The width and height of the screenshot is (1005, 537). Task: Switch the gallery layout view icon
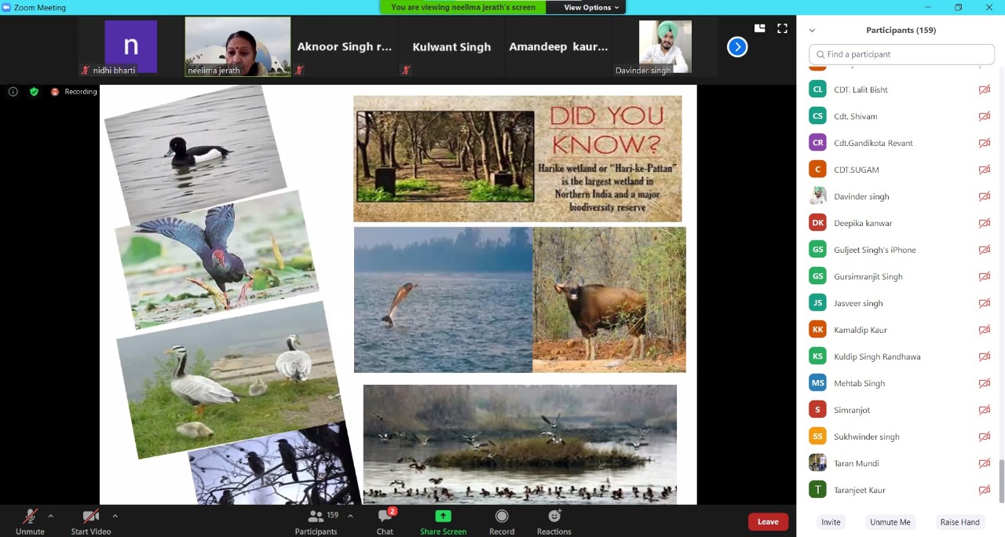(759, 28)
